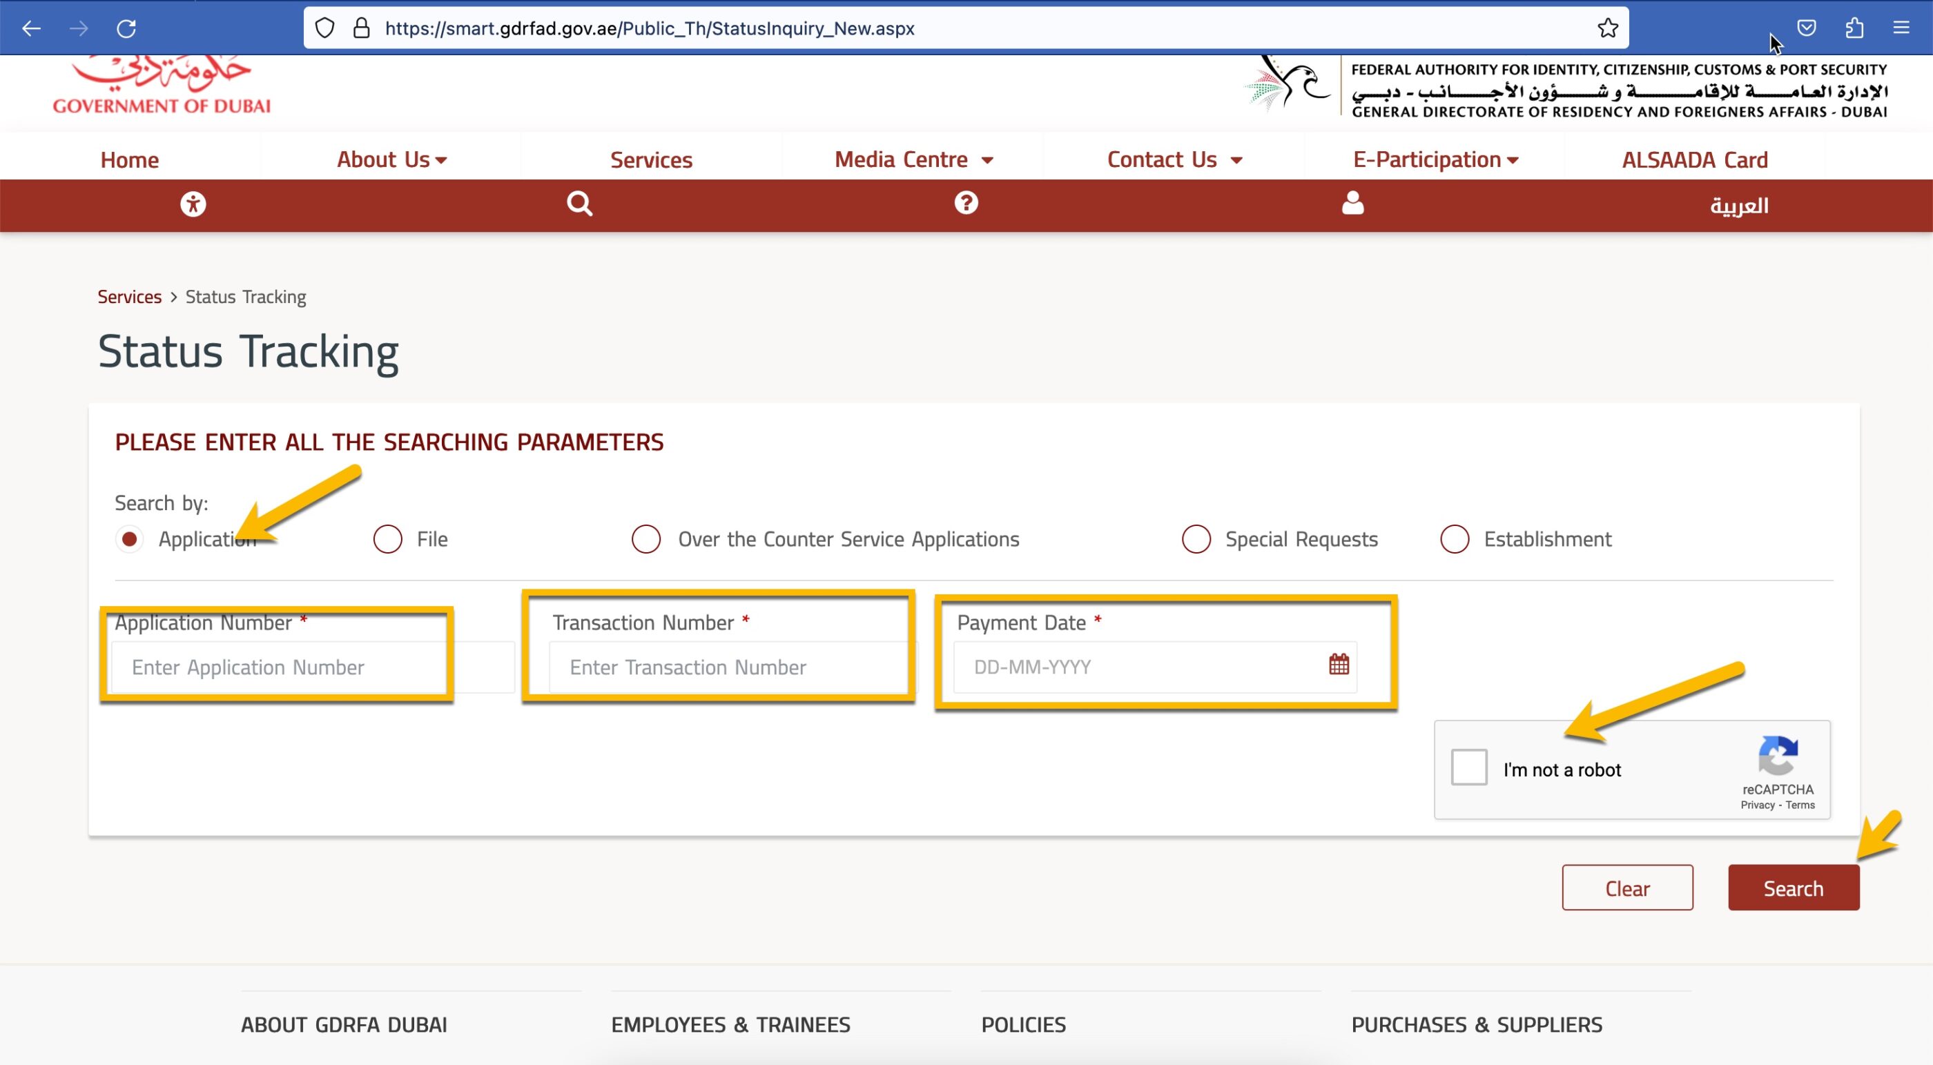Enable the I'm not a robot checkbox

coord(1469,769)
